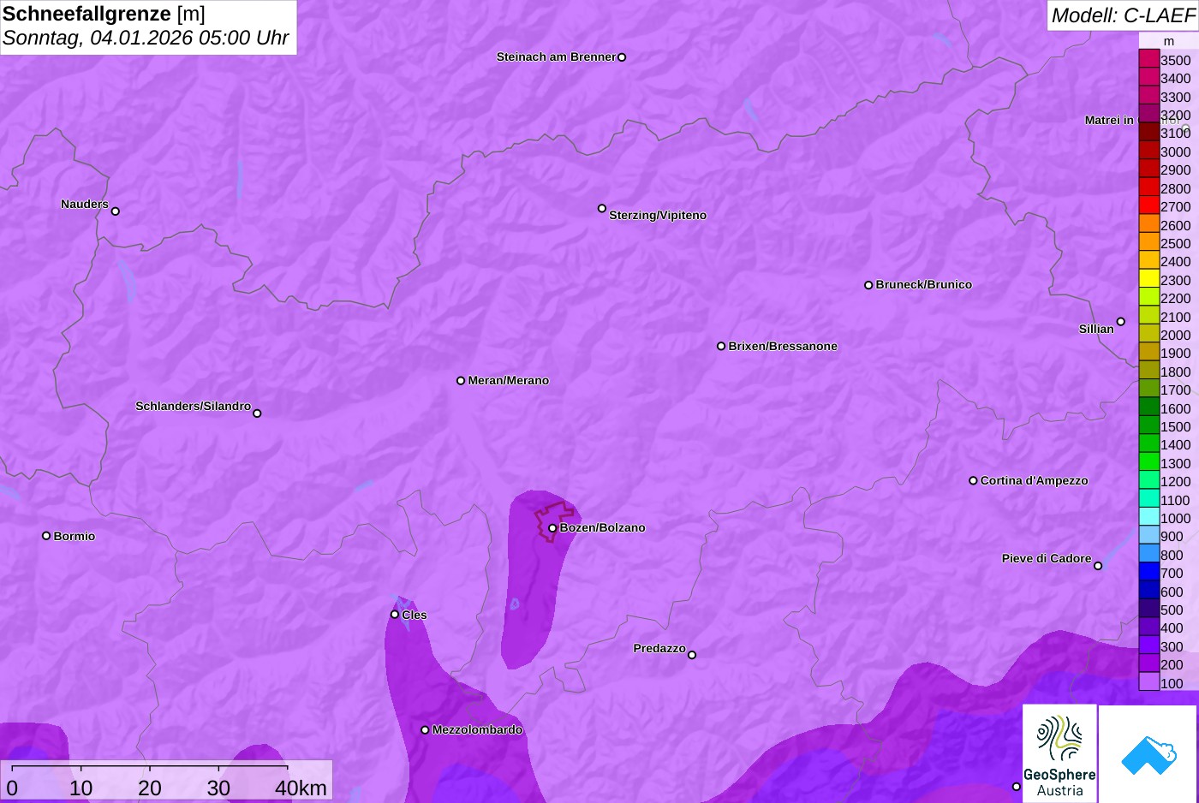Viewport: 1199px width, 803px height.
Task: Choose the Pieve di Cadore marker dot
Action: pos(1098,566)
